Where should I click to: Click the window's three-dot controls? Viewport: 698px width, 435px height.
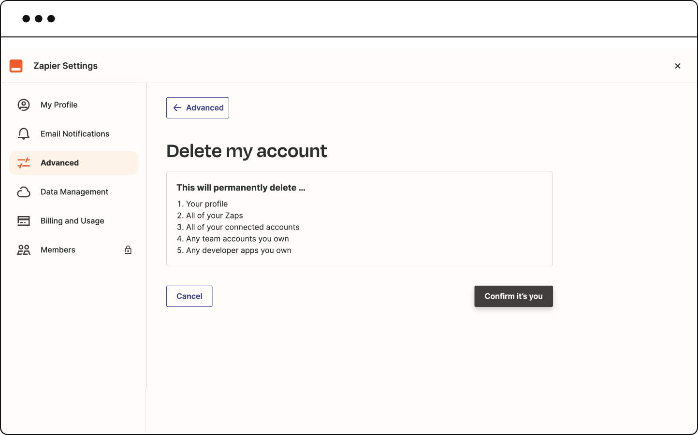(39, 19)
